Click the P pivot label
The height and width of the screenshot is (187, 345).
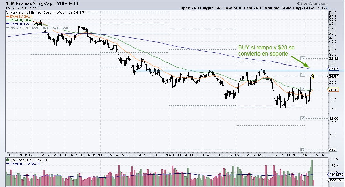[x=303, y=89]
